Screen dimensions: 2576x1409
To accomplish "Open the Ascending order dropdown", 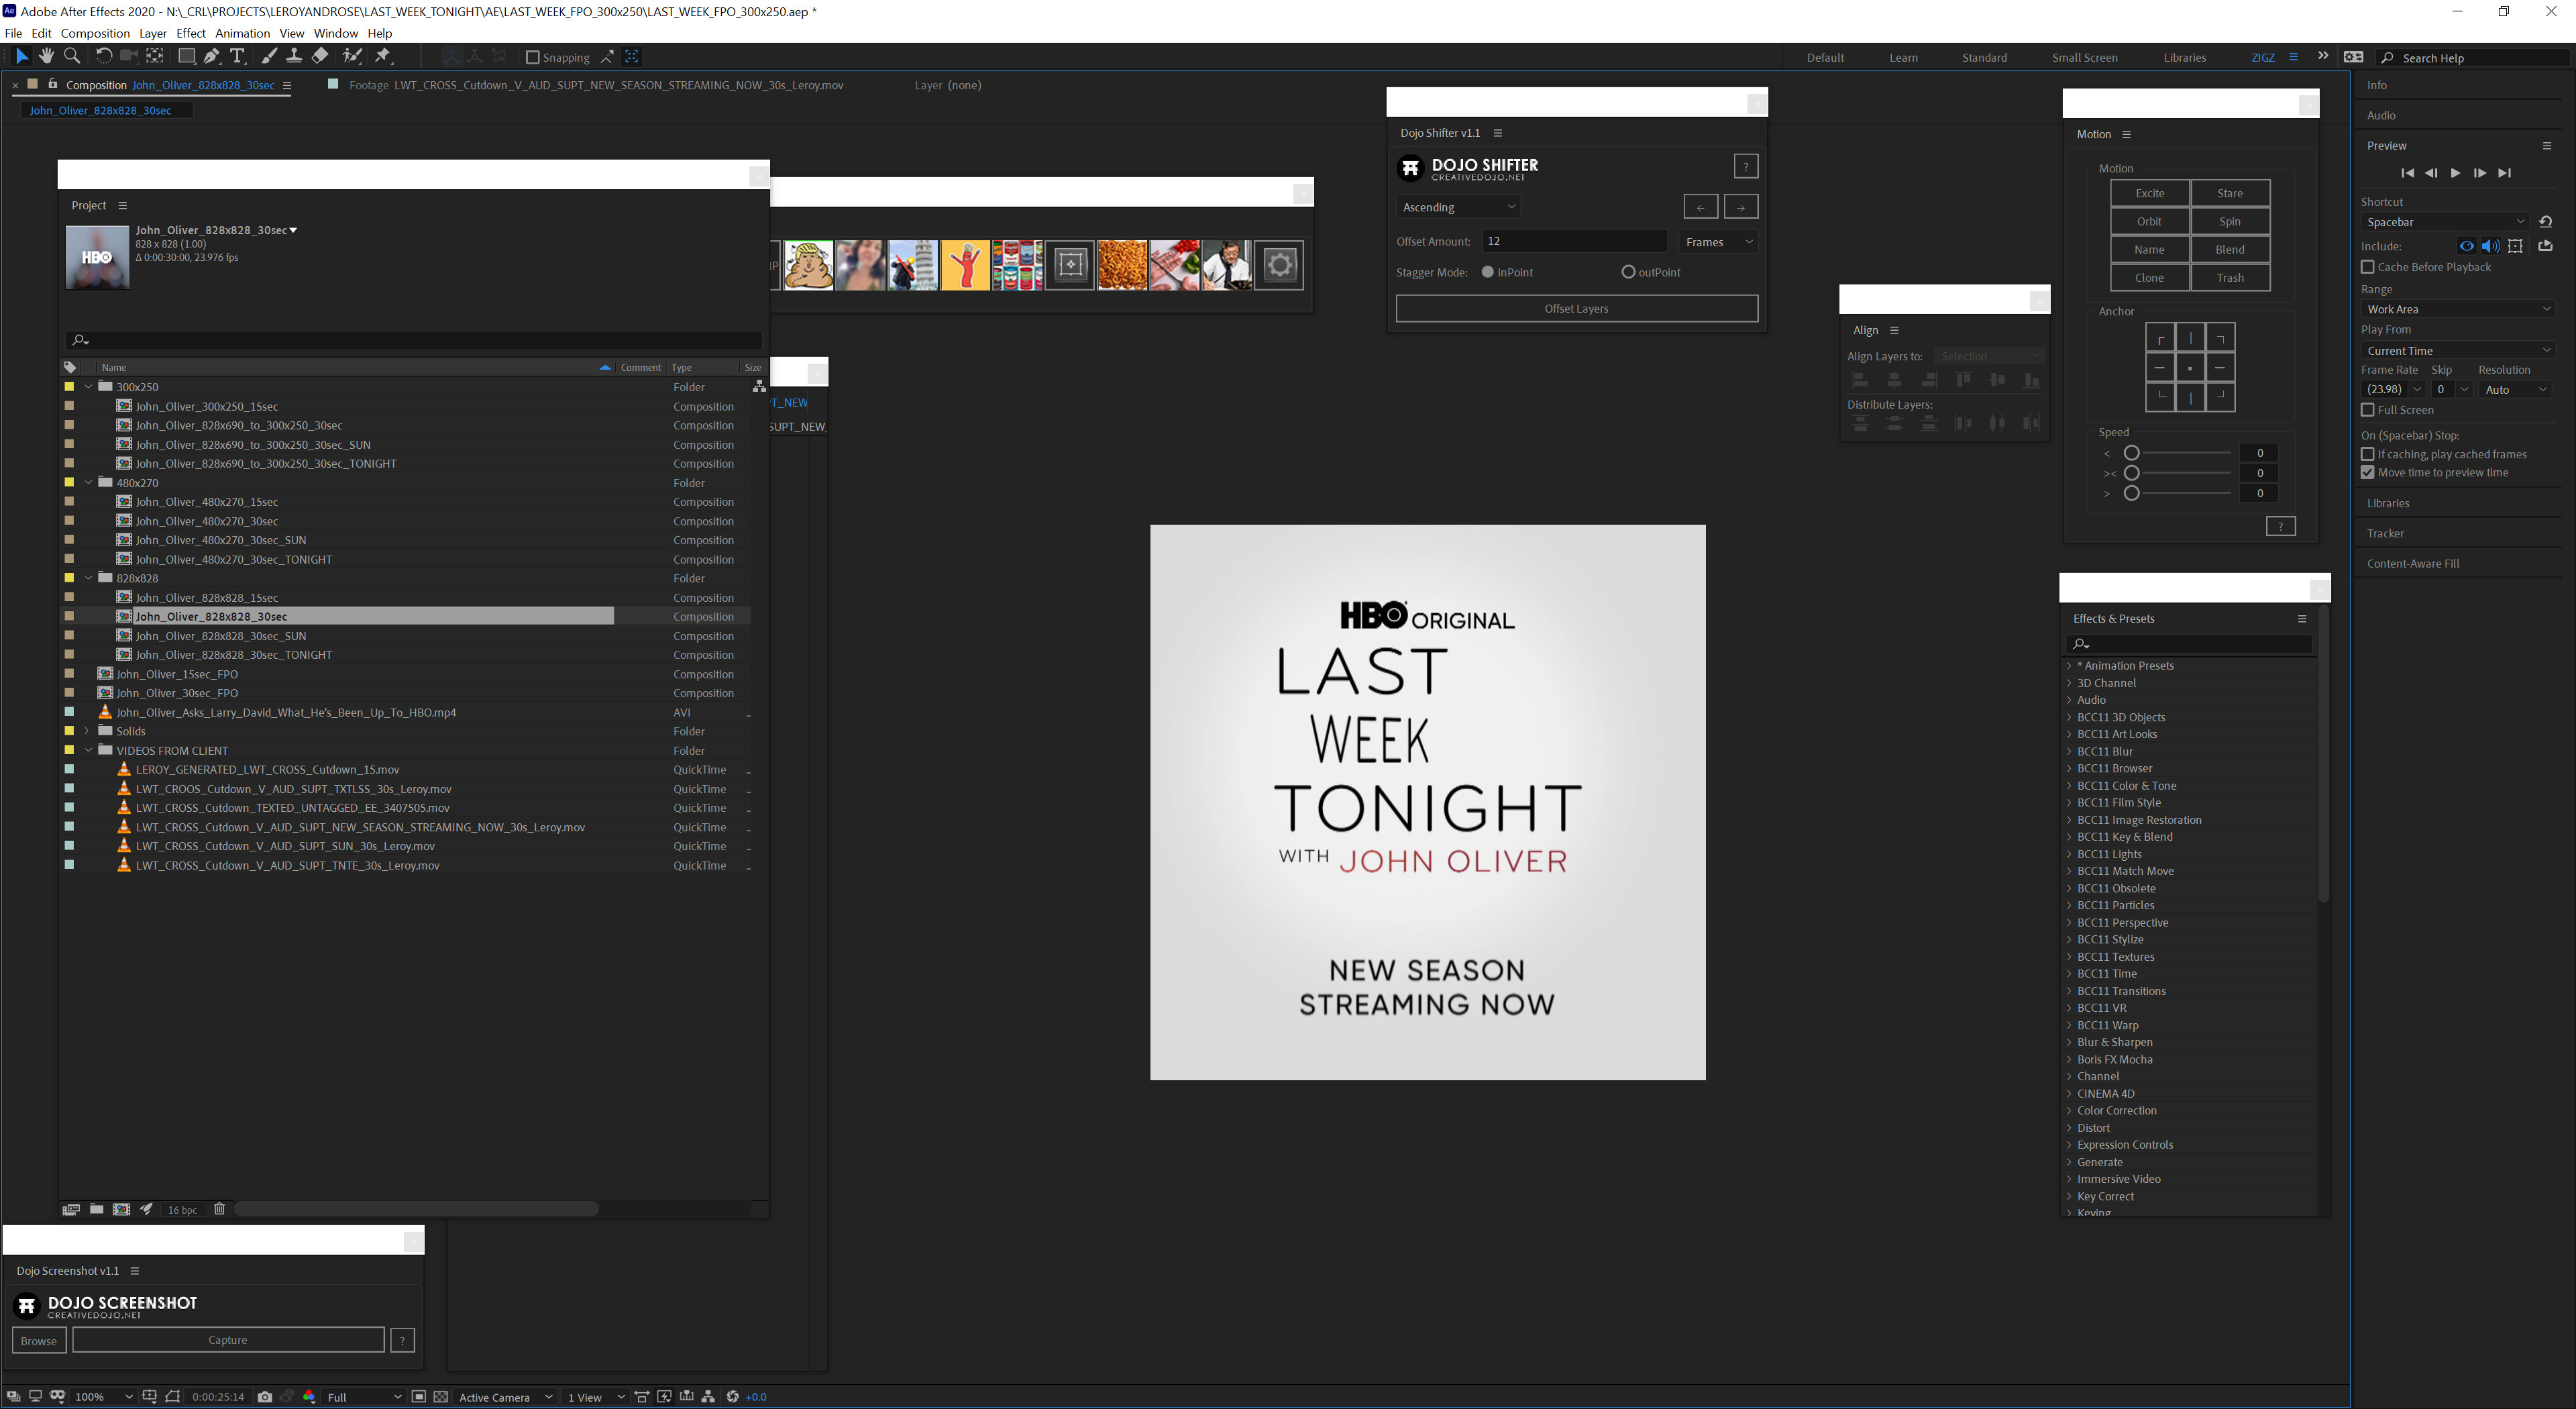I will tap(1459, 207).
